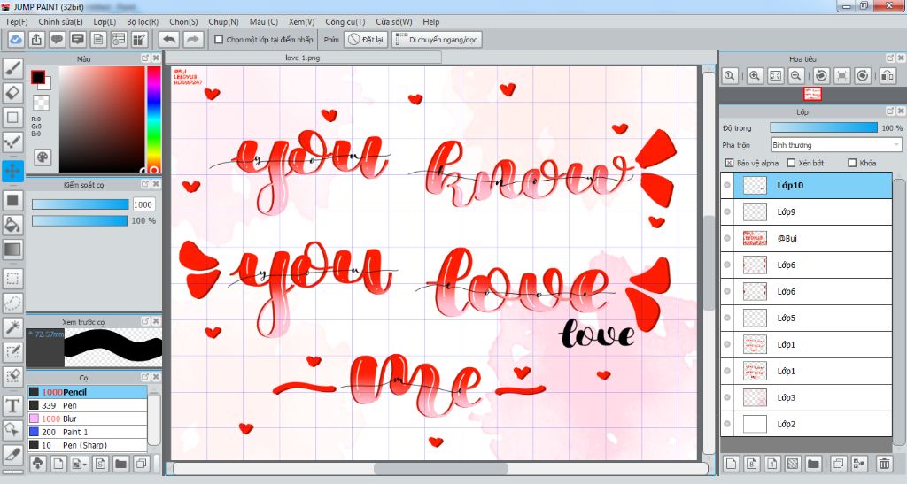Toggle visibility of Lớp5 layer

point(727,319)
